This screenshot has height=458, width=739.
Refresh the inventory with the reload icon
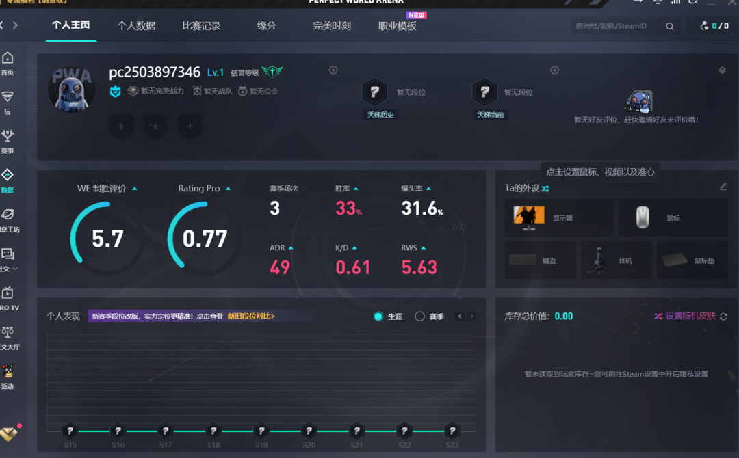(x=724, y=316)
